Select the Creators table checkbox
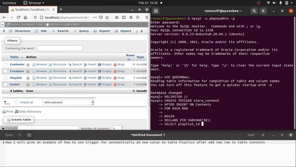Screen dimensions: 296x167 click(6, 71)
